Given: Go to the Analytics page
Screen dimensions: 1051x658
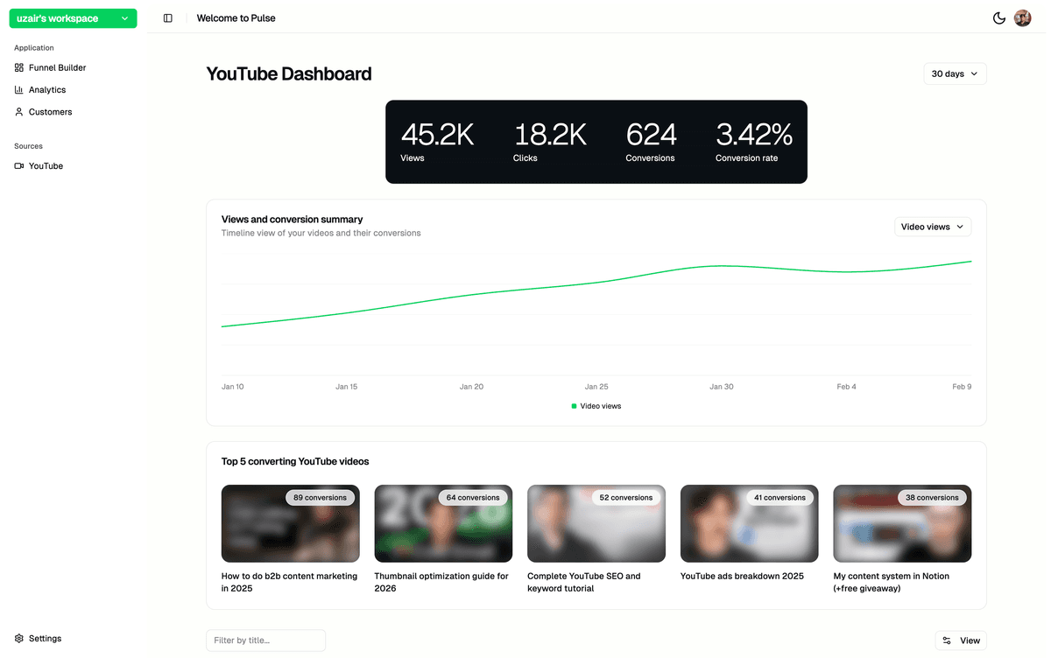Looking at the screenshot, I should [47, 89].
